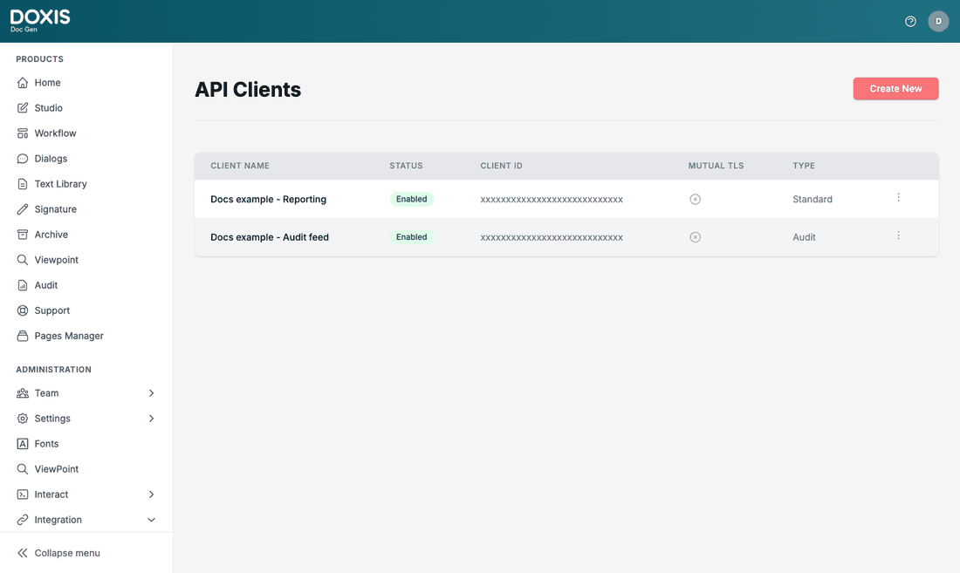Screen dimensions: 960x573
Task: Click Collapse menu at sidebar bottom
Action: 58,553
